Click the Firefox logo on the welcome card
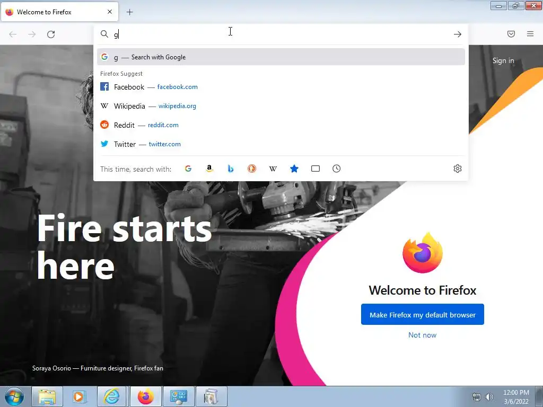The height and width of the screenshot is (407, 543). point(423,253)
